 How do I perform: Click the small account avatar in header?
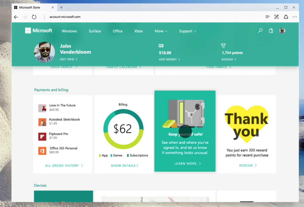(282, 31)
